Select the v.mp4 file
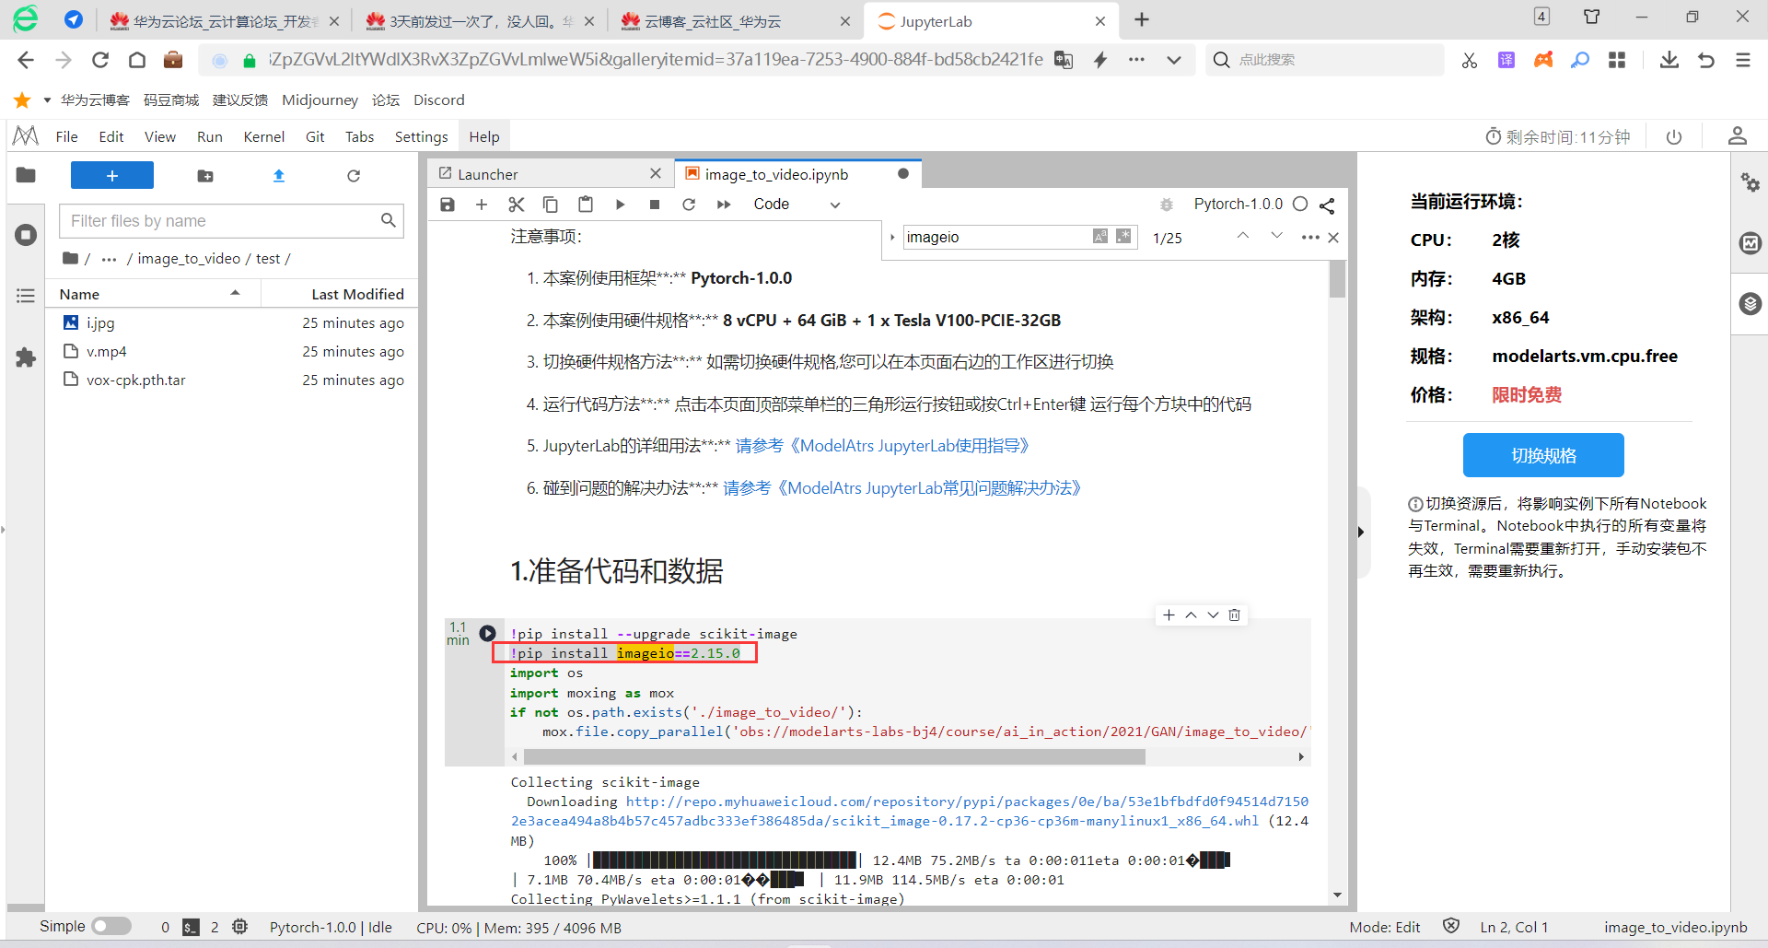1768x948 pixels. [x=233, y=351]
